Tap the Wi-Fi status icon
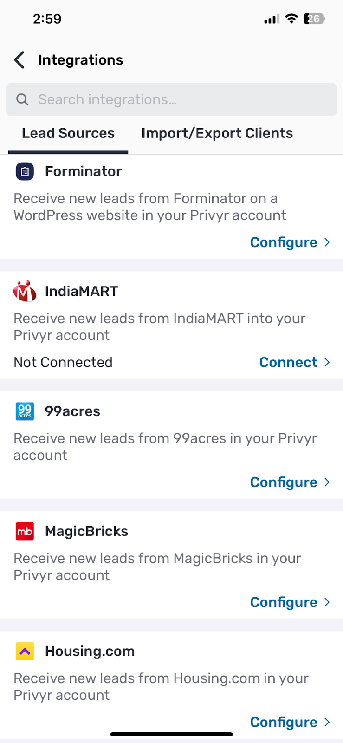343x743 pixels. coord(291,19)
